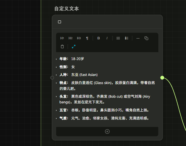Place cursor in the 头发 line
Viewport: 186px width, 146px height.
[x=107, y=97]
